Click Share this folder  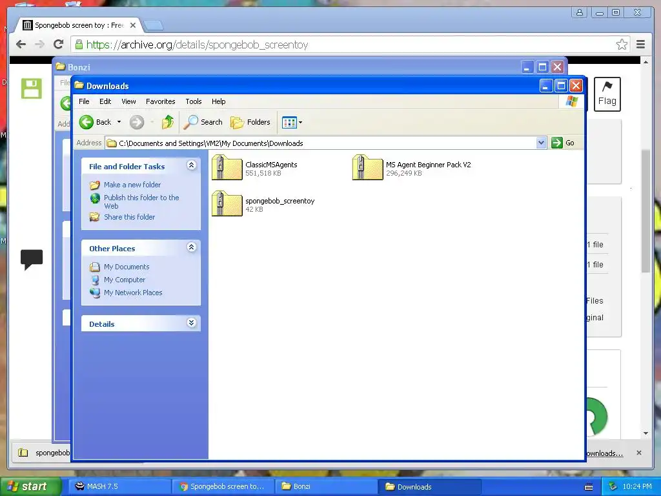[x=129, y=217]
